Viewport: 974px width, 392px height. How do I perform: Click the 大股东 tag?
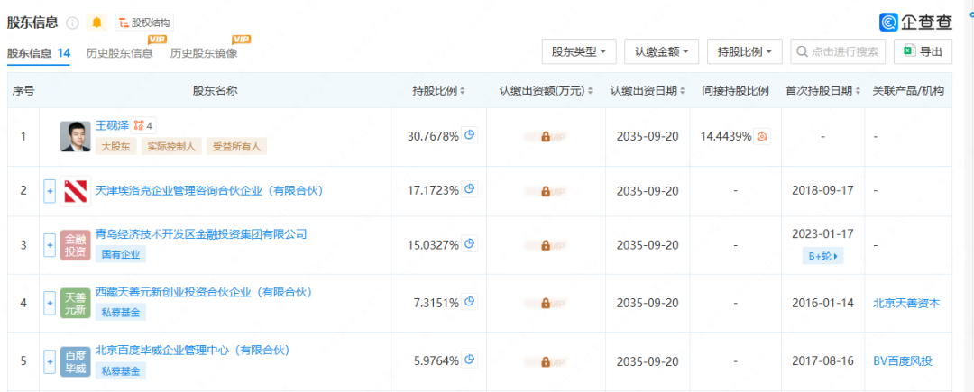tap(115, 146)
